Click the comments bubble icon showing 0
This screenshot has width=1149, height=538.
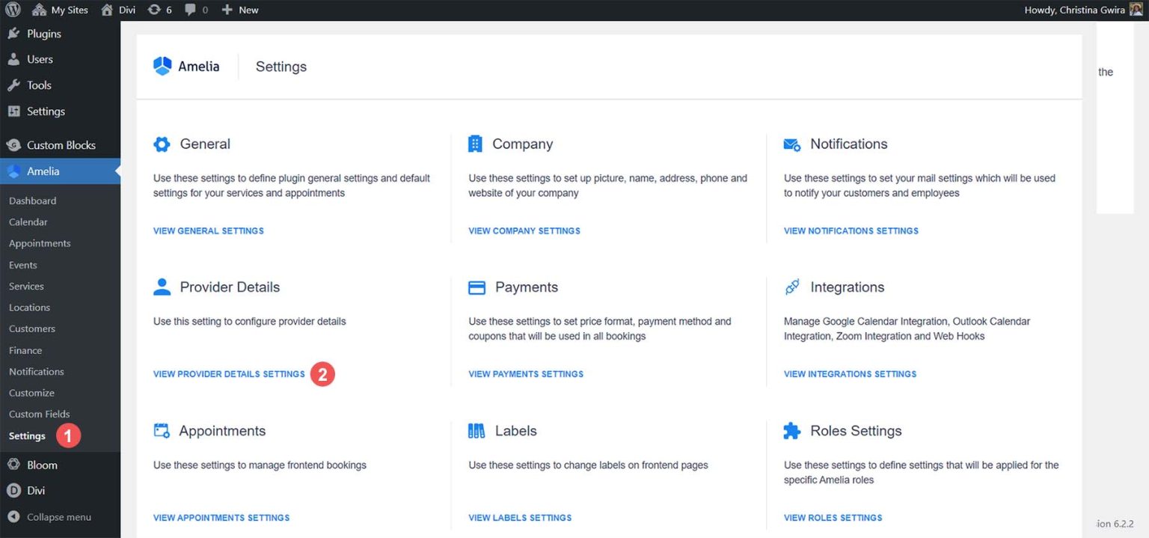click(195, 10)
